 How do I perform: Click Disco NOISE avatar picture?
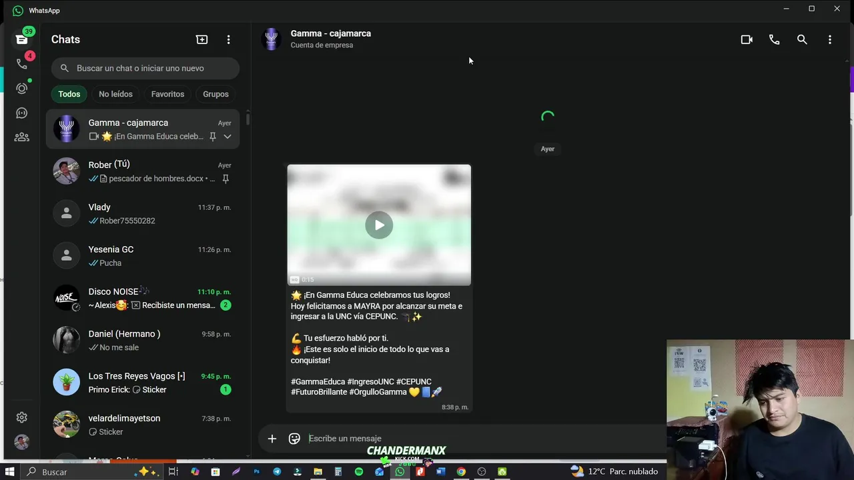(66, 298)
